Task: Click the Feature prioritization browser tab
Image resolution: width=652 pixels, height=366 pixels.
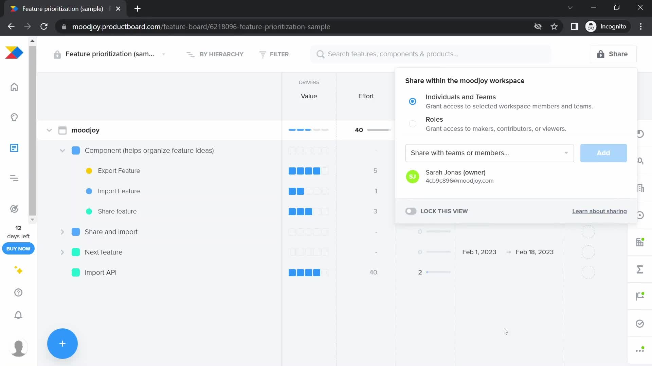Action: tap(65, 9)
